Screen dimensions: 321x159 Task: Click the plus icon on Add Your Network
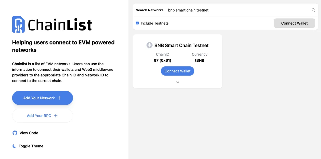(x=59, y=98)
